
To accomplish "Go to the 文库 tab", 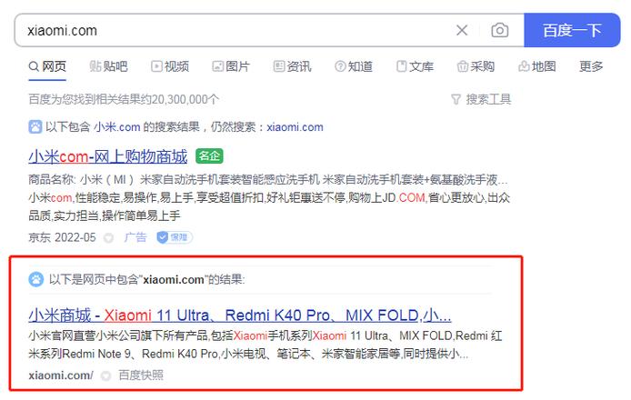I will click(x=415, y=66).
